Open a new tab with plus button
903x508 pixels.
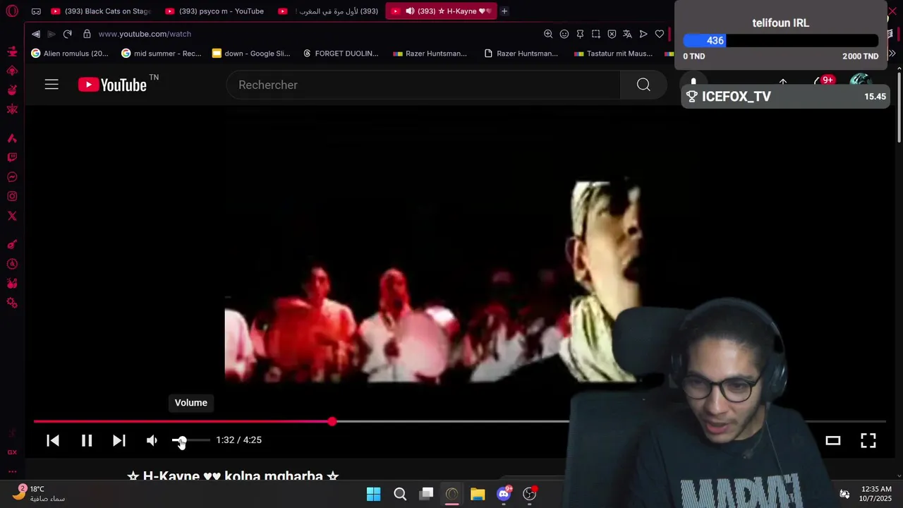click(504, 11)
